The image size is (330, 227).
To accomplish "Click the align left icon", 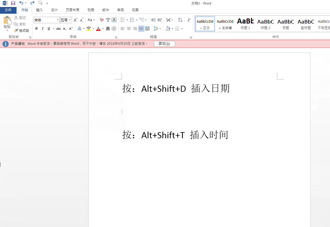I will point(122,28).
